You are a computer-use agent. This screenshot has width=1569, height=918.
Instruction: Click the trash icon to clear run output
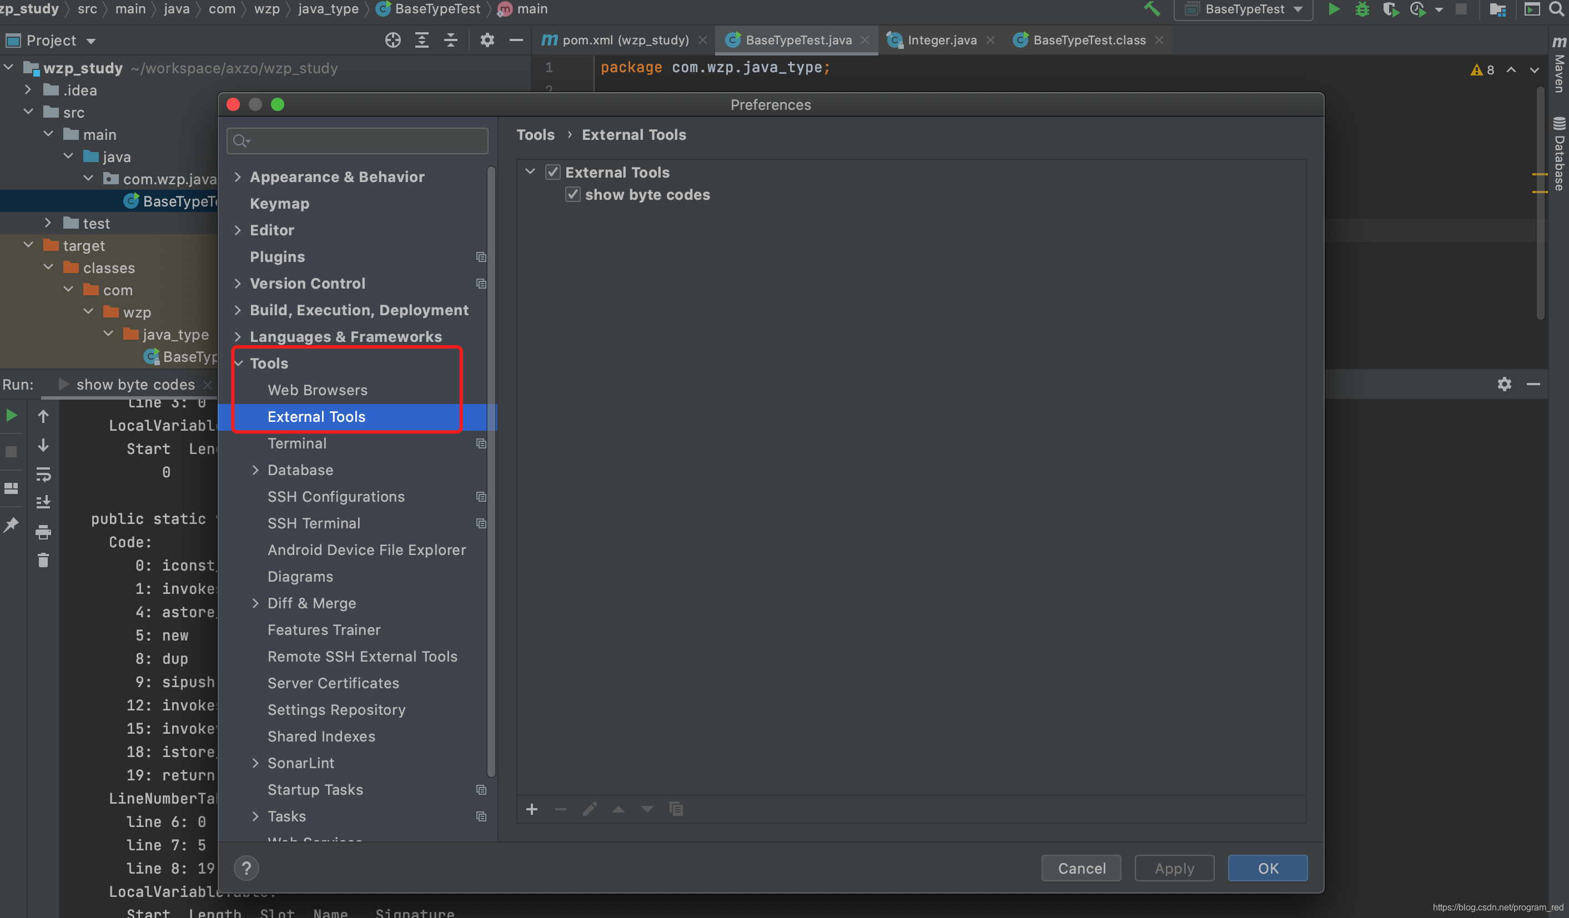[x=43, y=560]
